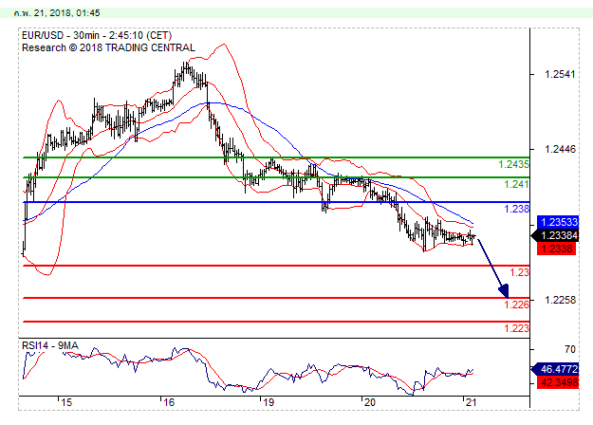Image resolution: width=593 pixels, height=425 pixels.
Task: Click 'Research © 2018 TRADING CENTRAL' text
Action: coord(108,47)
